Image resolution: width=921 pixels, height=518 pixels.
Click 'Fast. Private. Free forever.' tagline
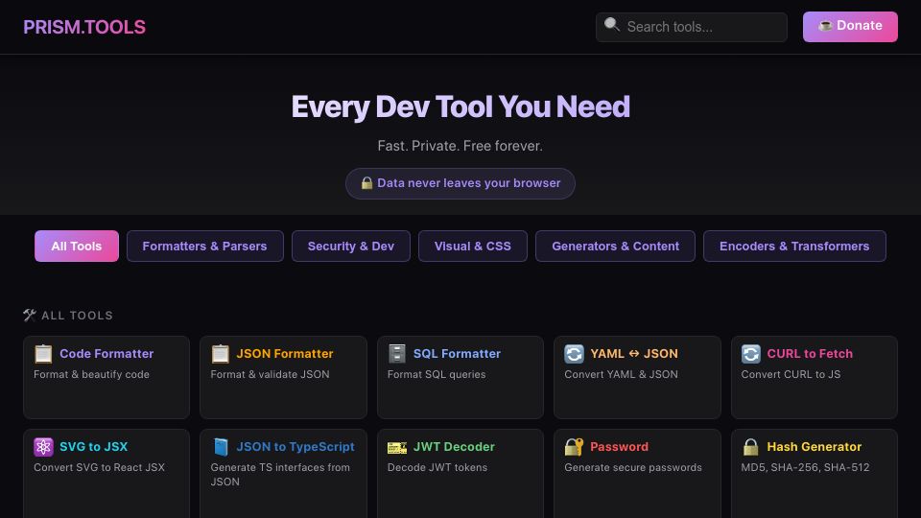[x=460, y=146]
